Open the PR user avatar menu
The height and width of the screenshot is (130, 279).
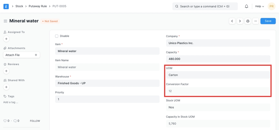(x=271, y=6)
